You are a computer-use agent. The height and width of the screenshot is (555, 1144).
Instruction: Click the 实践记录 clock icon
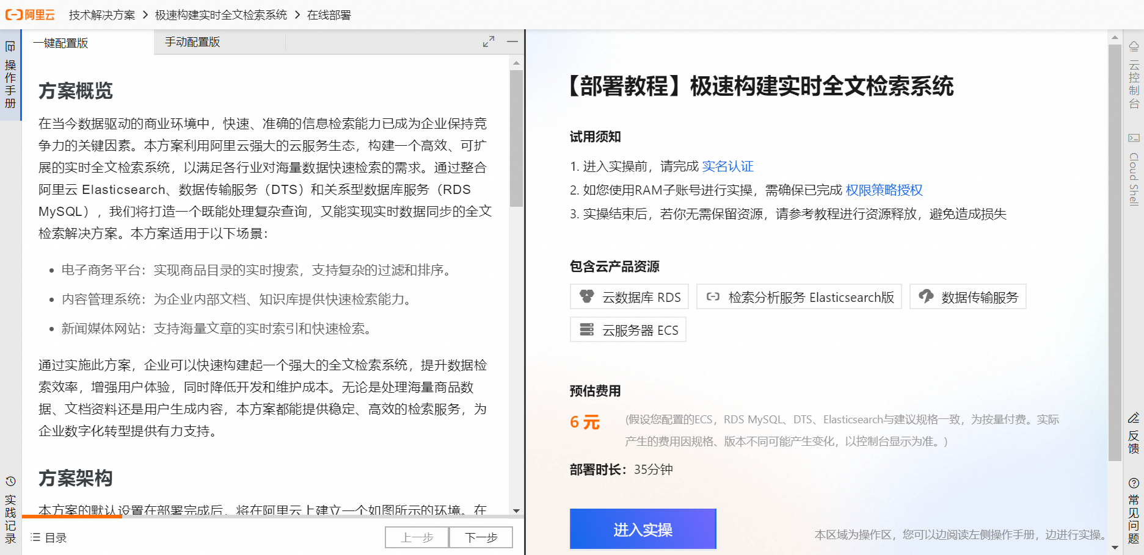pos(10,482)
